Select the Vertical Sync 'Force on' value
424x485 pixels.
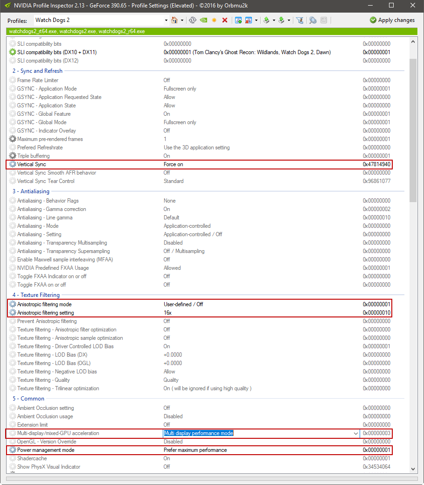point(174,164)
